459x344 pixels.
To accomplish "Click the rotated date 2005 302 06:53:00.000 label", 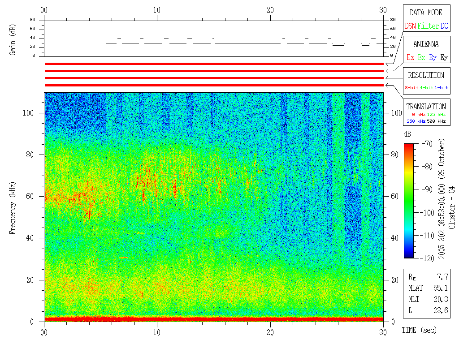I will coord(442,199).
